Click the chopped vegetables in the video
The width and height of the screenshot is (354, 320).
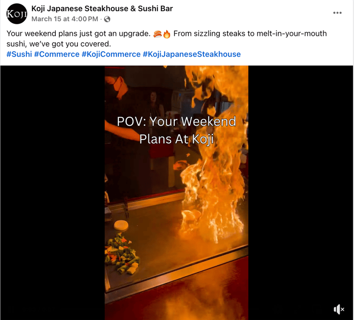122,254
